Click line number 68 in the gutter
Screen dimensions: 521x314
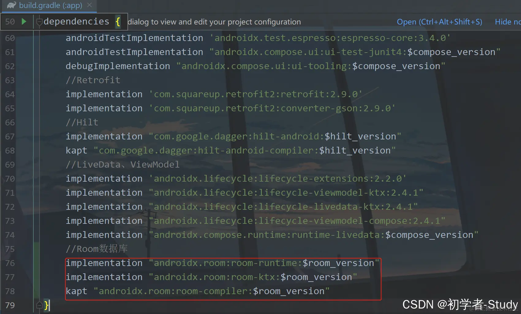pos(10,151)
